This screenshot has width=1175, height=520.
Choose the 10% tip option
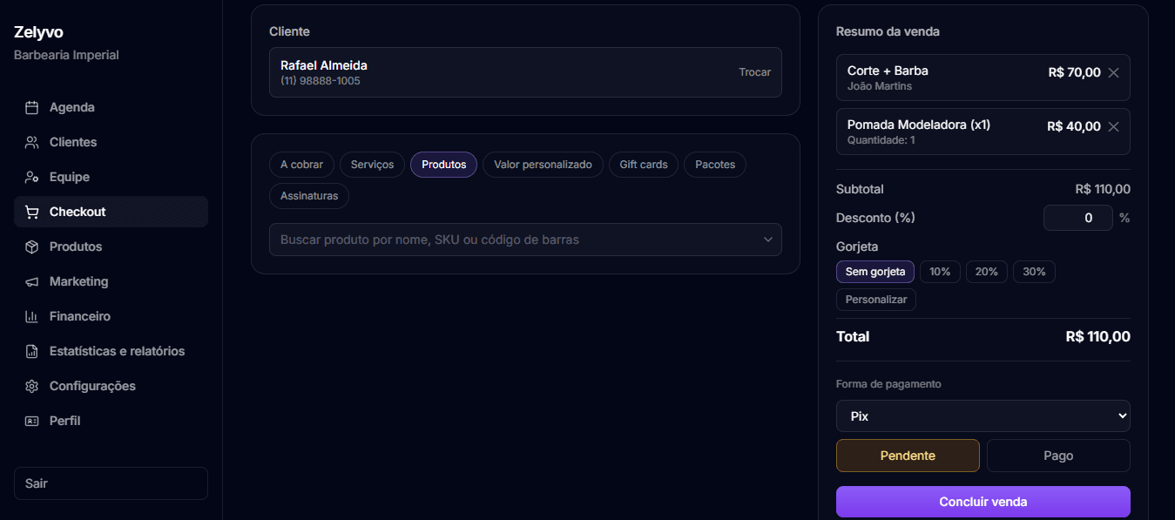(940, 272)
